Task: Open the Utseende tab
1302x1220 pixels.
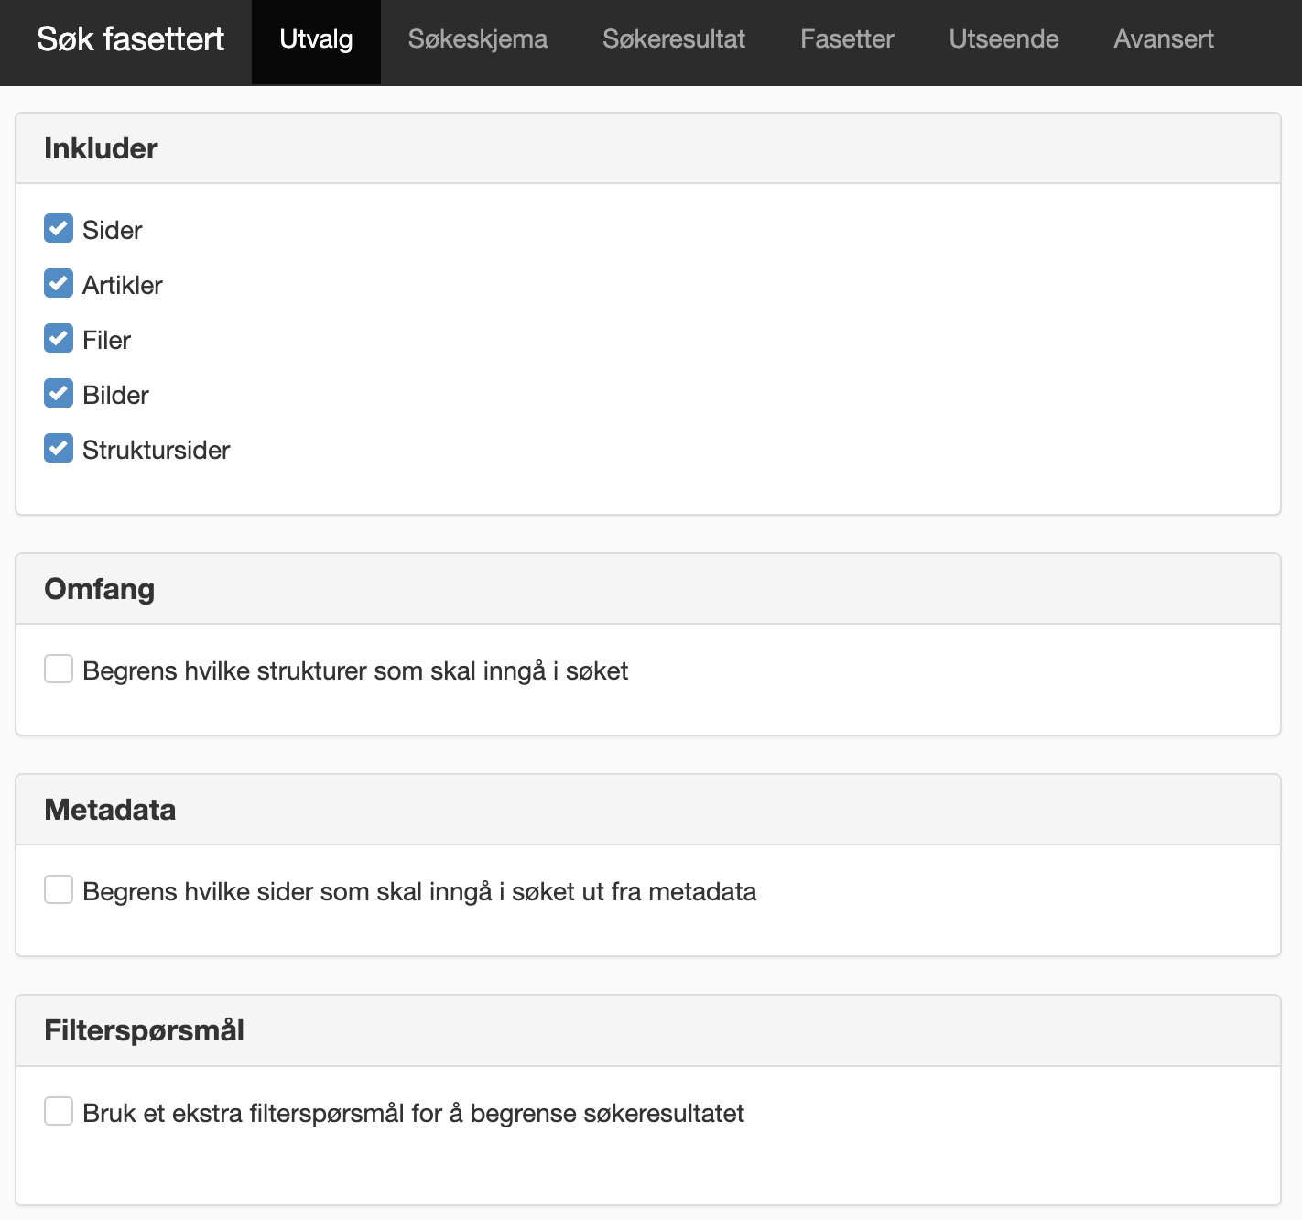Action: (1004, 39)
